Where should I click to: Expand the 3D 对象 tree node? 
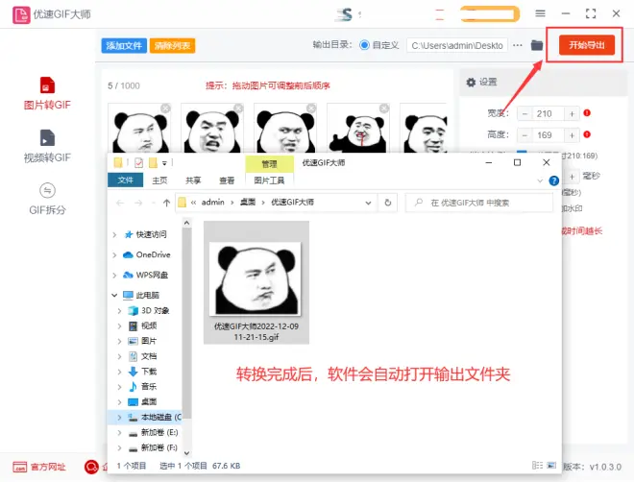click(x=120, y=311)
